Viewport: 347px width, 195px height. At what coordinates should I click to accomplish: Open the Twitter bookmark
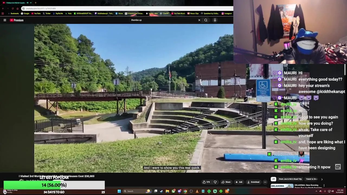click(x=46, y=13)
